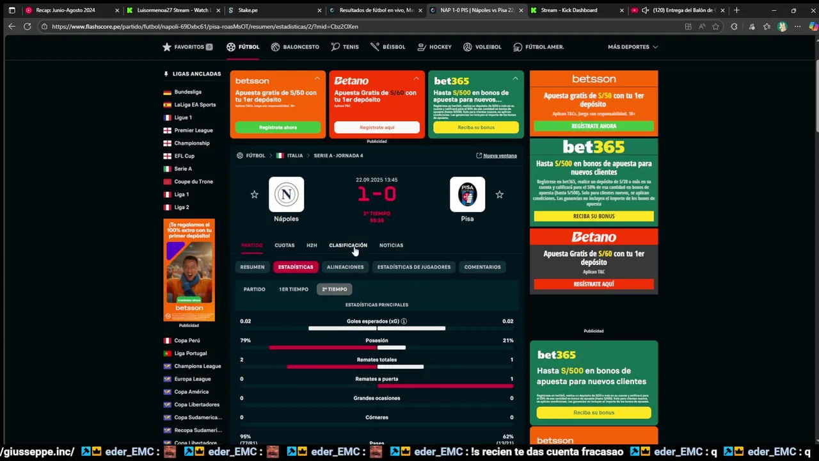
Task: Show full Partido statistics
Action: 254,289
